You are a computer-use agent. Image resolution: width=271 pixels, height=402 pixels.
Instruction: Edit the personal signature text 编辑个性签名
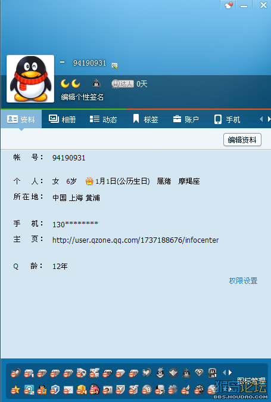82,97
